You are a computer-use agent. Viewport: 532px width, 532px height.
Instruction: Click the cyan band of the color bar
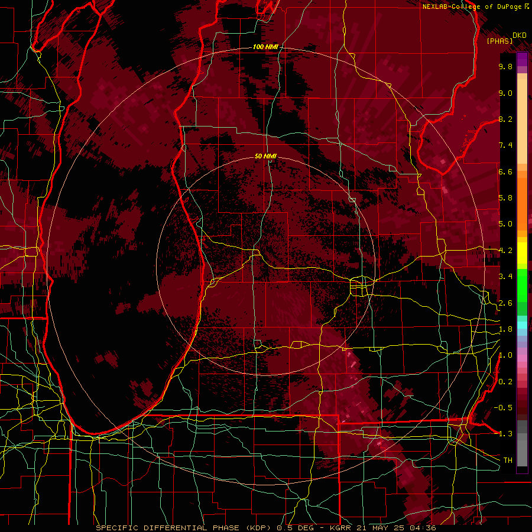point(522,325)
